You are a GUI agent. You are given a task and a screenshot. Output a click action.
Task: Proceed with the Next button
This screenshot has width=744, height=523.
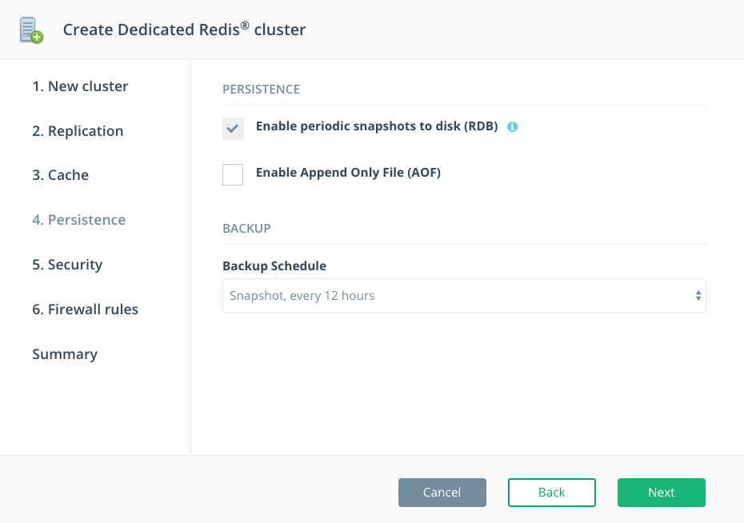[661, 493]
